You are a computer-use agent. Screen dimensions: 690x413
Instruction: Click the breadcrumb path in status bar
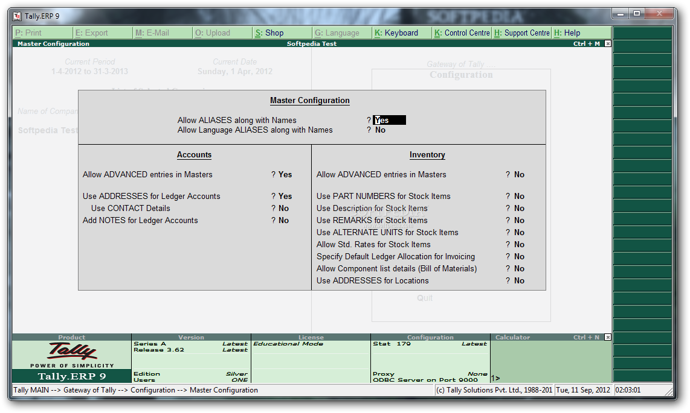tap(135, 390)
